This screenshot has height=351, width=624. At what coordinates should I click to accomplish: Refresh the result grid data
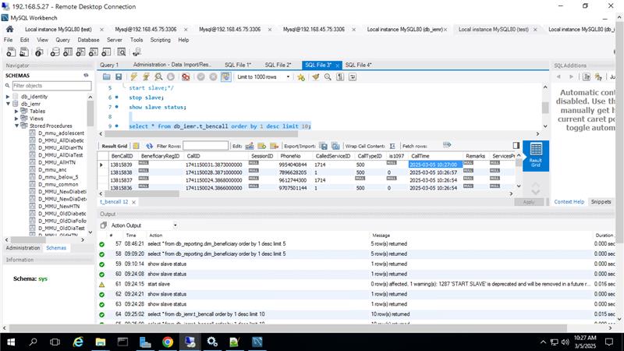149,146
